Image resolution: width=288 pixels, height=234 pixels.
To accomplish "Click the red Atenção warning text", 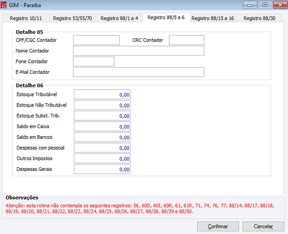I will click(x=140, y=209).
